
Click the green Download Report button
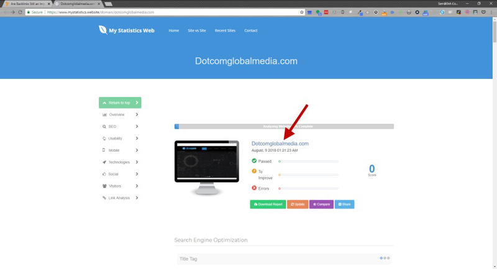[268, 204]
